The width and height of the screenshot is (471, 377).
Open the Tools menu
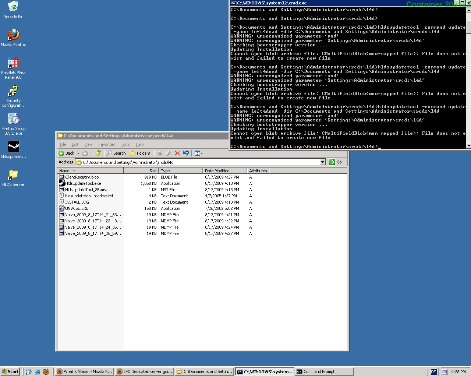point(125,144)
